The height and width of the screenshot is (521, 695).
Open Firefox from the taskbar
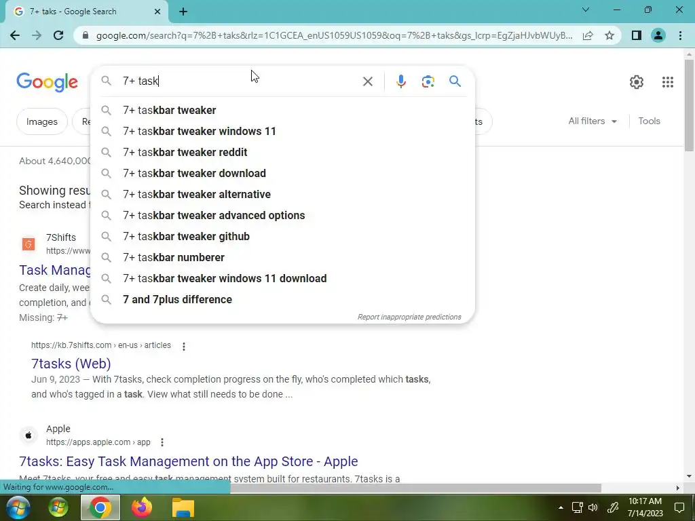[x=141, y=507]
